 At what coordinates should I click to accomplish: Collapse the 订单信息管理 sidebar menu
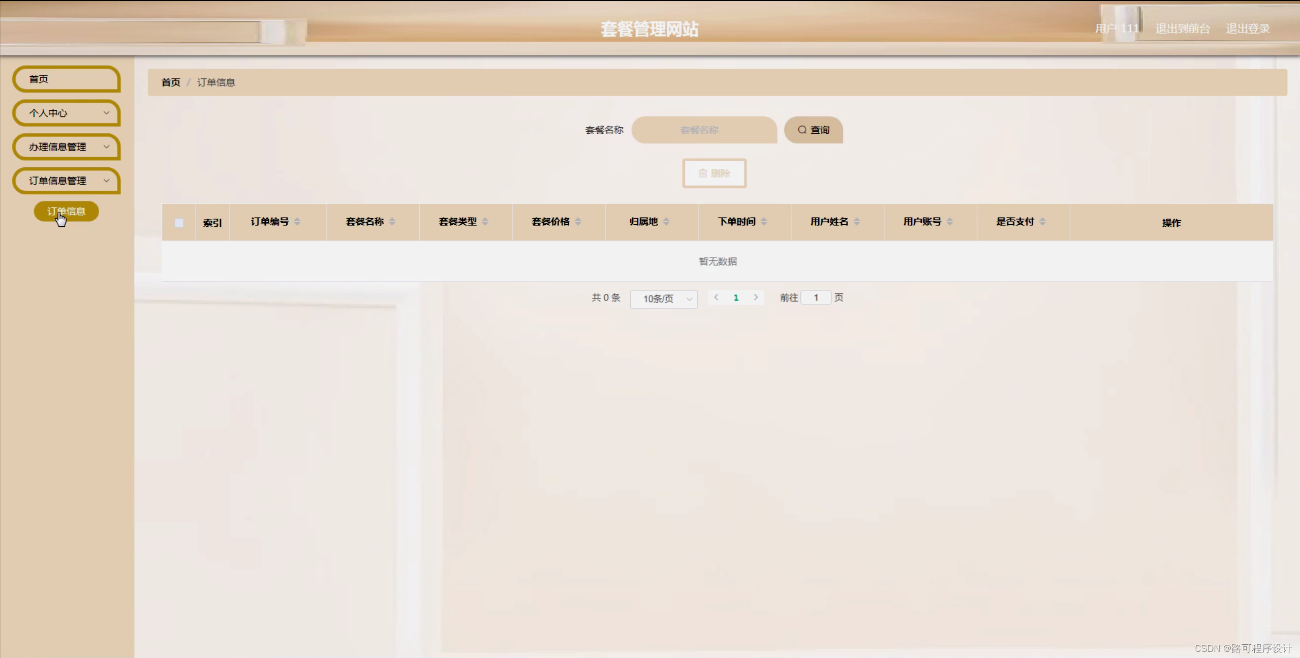[66, 181]
